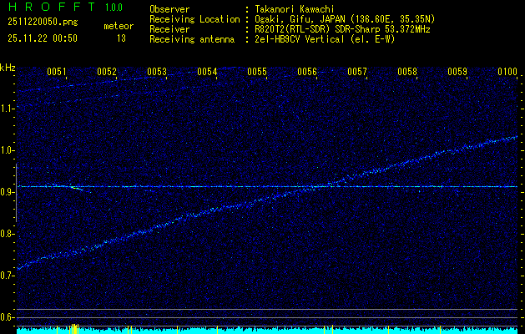525x334 pixels.
Task: Click the observer name Takanori Kawachi
Action: 298,8
